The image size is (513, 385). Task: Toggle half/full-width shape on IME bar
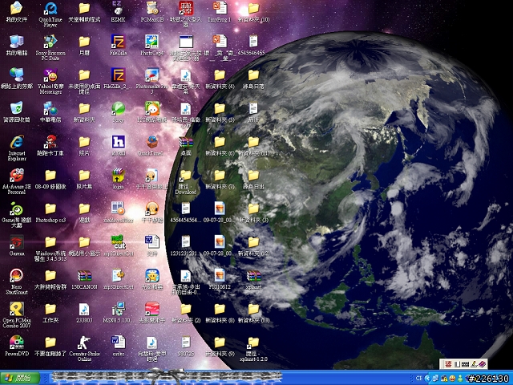click(x=457, y=364)
